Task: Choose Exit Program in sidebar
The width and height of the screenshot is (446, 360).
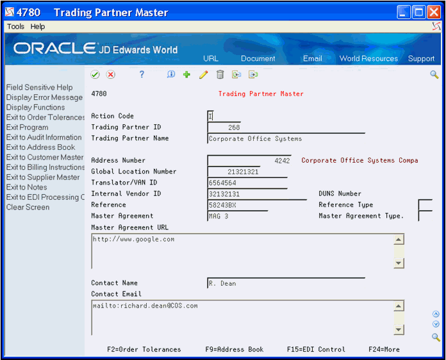Action: [28, 127]
